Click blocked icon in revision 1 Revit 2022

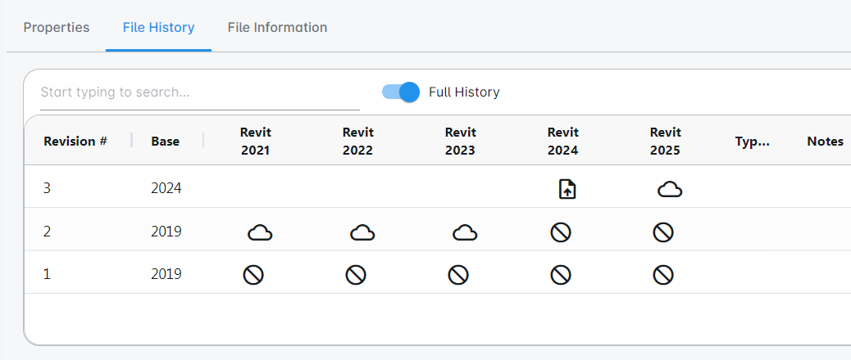356,275
